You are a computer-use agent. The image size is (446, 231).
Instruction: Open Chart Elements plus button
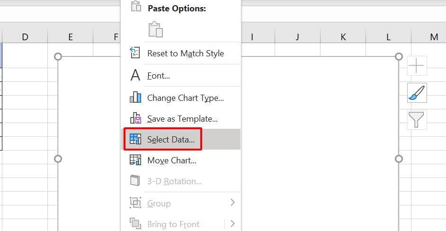coord(417,66)
